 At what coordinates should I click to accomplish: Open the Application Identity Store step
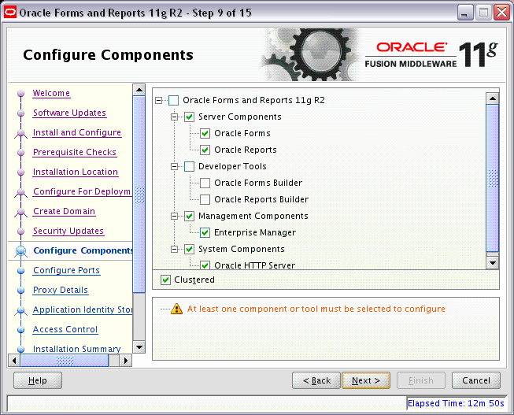[83, 309]
